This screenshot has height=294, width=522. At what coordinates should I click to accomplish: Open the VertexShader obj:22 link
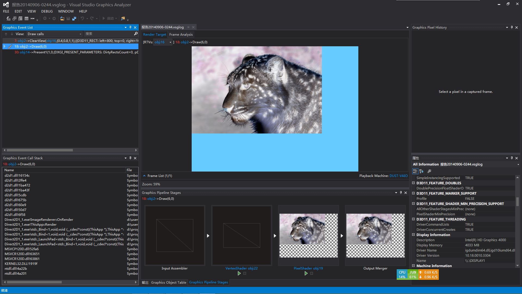click(x=241, y=268)
